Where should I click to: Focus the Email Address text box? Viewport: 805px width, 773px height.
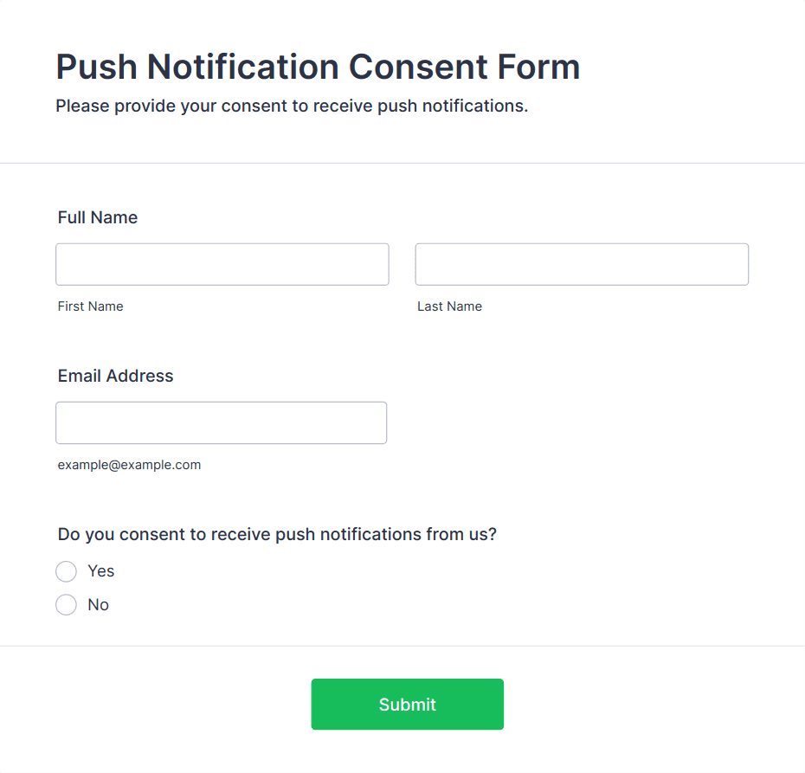(x=221, y=422)
